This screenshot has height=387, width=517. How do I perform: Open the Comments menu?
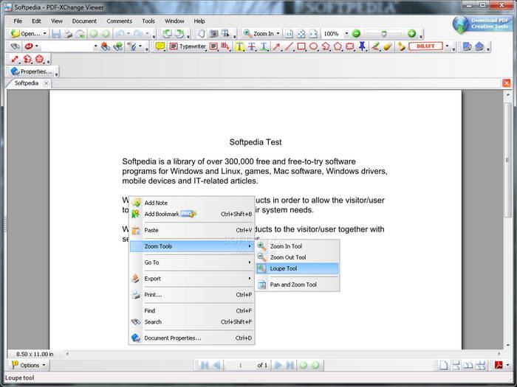coord(120,21)
